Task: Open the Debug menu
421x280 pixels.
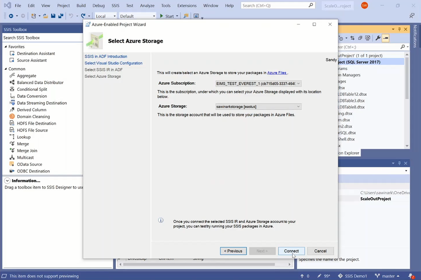Action: click(99, 5)
